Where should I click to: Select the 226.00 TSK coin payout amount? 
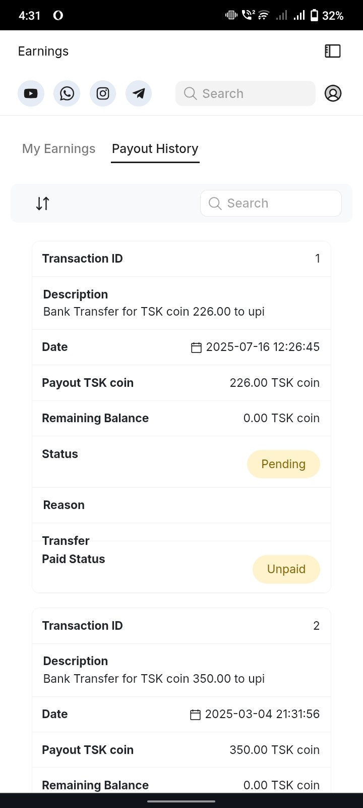click(x=274, y=383)
